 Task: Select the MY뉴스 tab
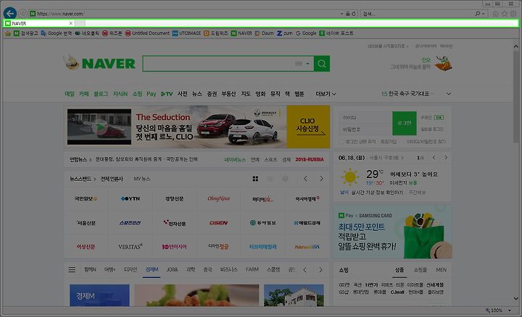142,179
